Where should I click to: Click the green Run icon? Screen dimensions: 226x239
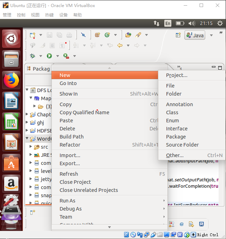[x=49, y=56]
